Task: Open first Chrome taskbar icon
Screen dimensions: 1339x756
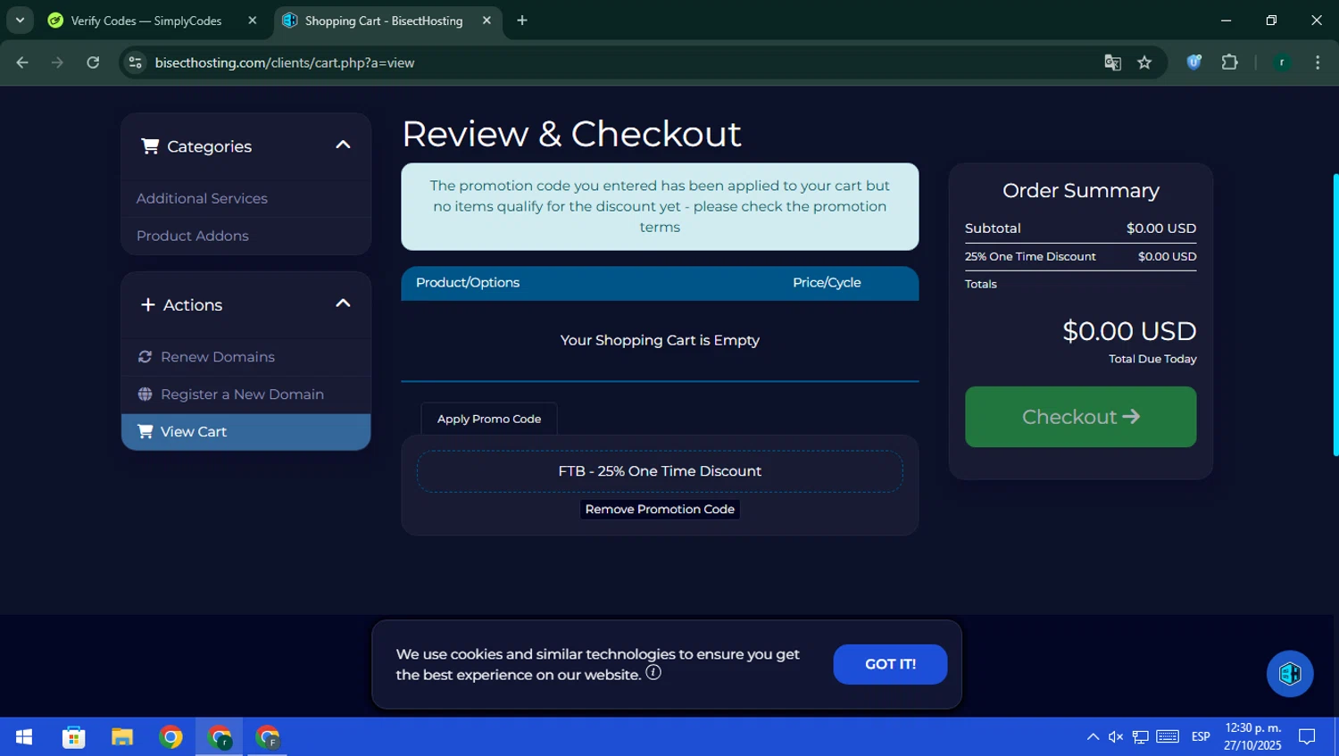Action: pyautogui.click(x=170, y=737)
